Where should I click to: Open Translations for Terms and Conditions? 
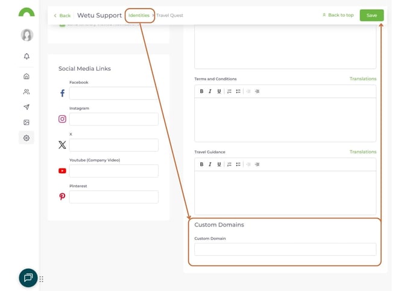(x=362, y=79)
